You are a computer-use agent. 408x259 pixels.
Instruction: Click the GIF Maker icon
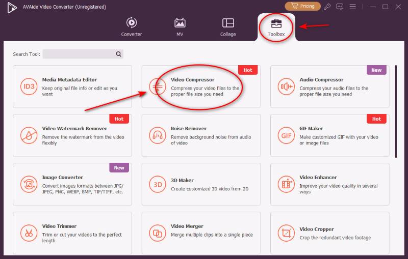[286, 135]
